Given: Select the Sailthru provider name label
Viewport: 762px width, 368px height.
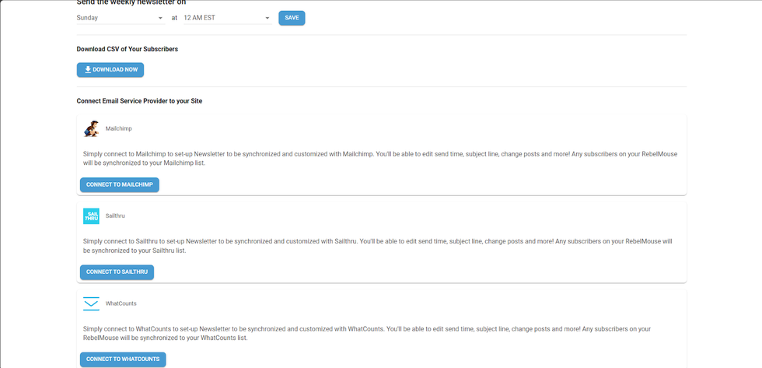Looking at the screenshot, I should (x=115, y=216).
